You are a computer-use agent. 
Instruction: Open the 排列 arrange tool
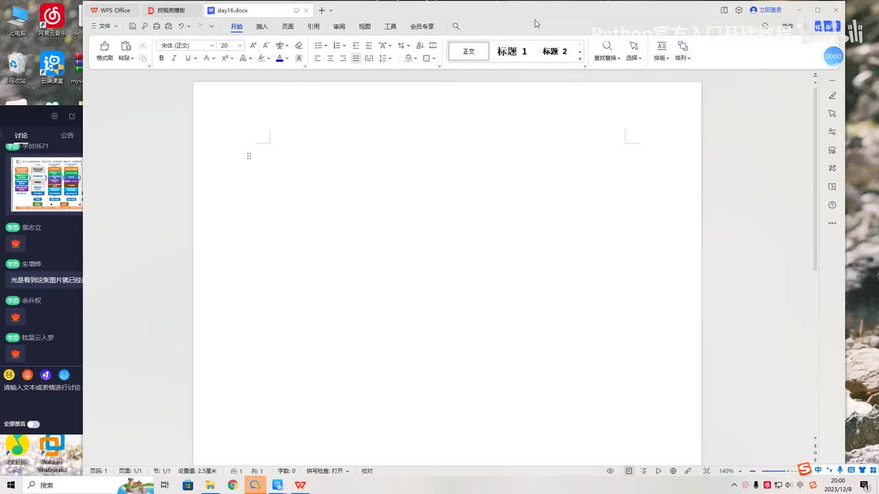click(683, 51)
